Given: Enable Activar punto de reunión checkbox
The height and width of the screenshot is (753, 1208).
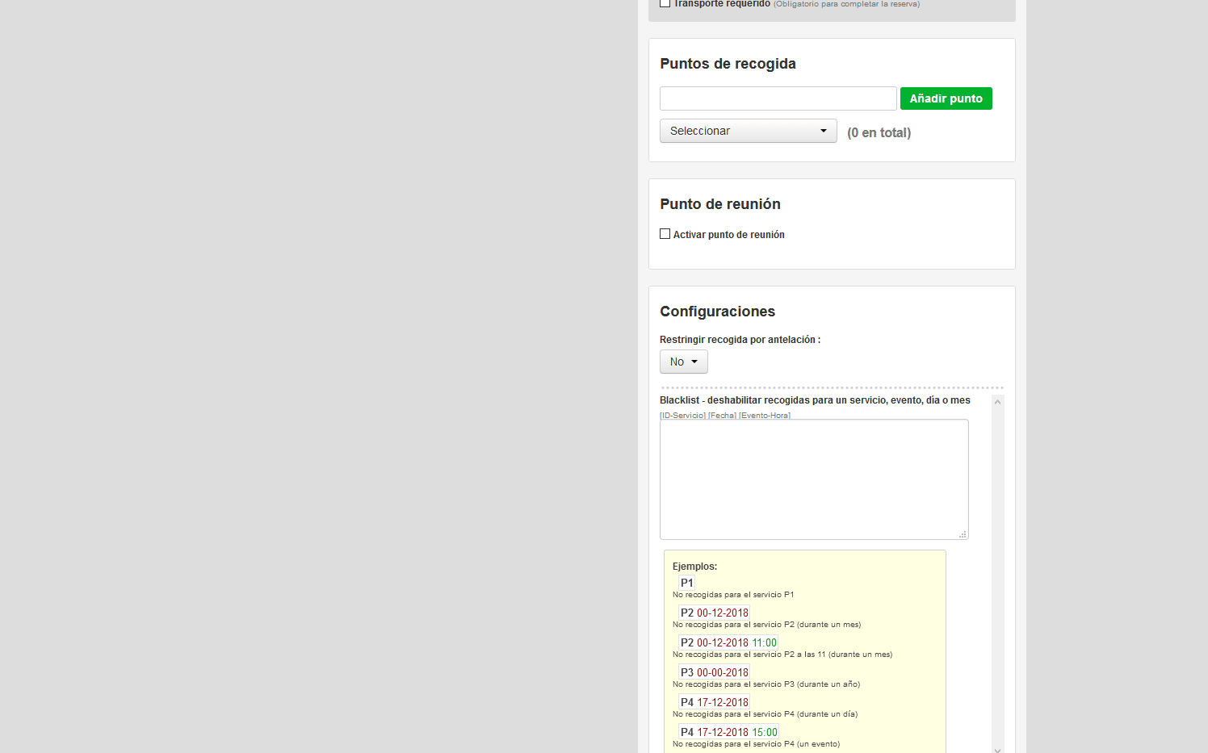Looking at the screenshot, I should (665, 234).
